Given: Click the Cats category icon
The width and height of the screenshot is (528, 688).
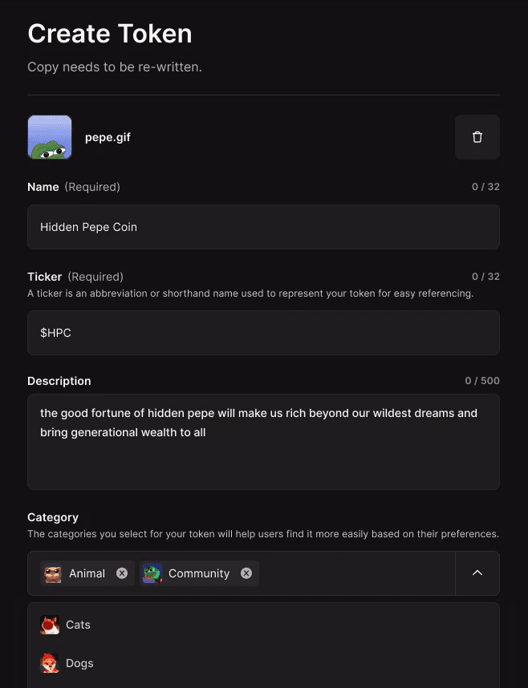Looking at the screenshot, I should 50,625.
